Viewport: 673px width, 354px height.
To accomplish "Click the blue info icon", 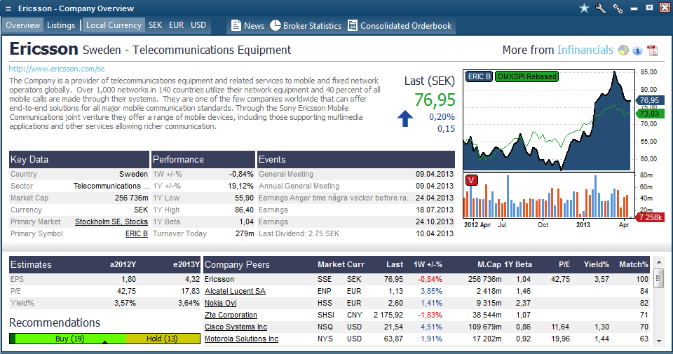I will (637, 50).
